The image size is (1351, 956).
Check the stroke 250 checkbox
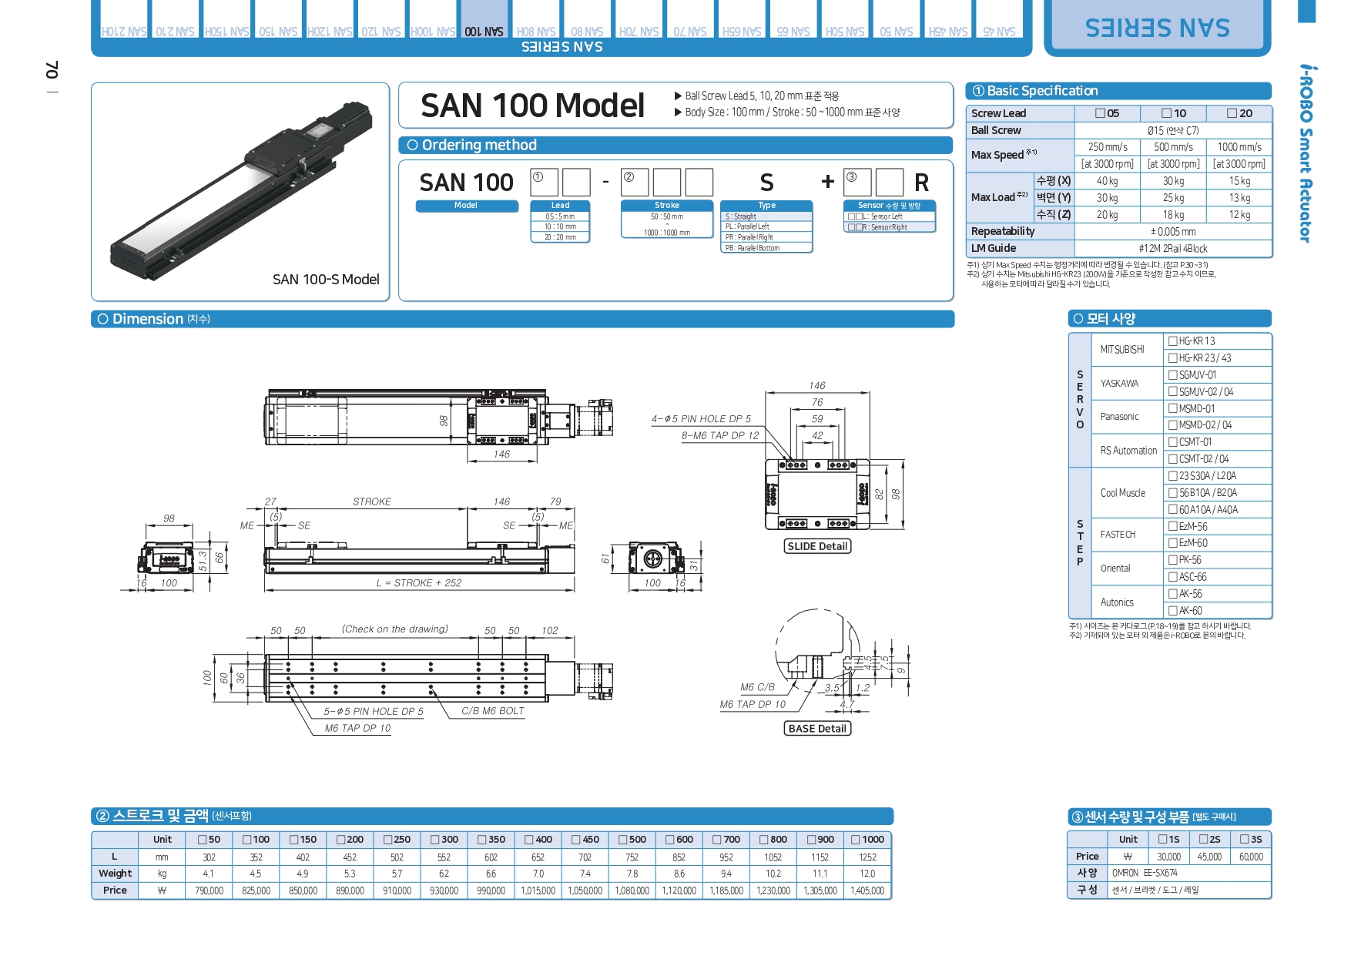tap(387, 840)
